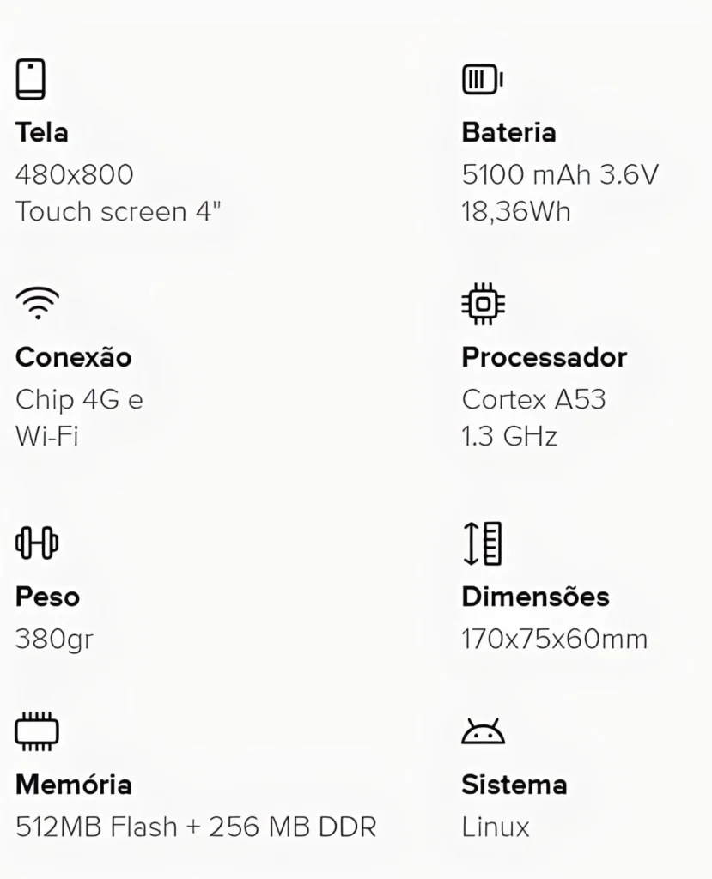Image resolution: width=712 pixels, height=879 pixels.
Task: Click the Conexão heading
Action: [74, 357]
